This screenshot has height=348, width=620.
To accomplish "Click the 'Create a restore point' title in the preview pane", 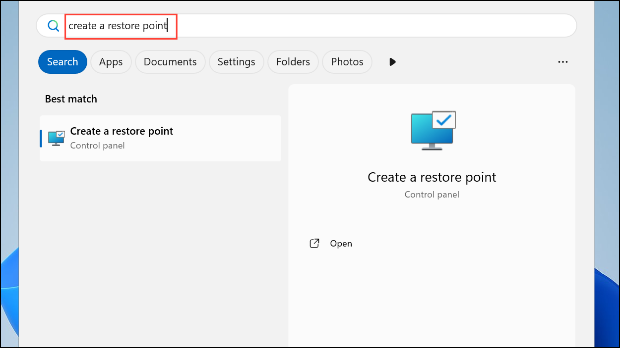I will 432,177.
